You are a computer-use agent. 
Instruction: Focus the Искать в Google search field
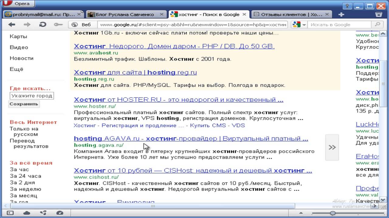click(340, 25)
